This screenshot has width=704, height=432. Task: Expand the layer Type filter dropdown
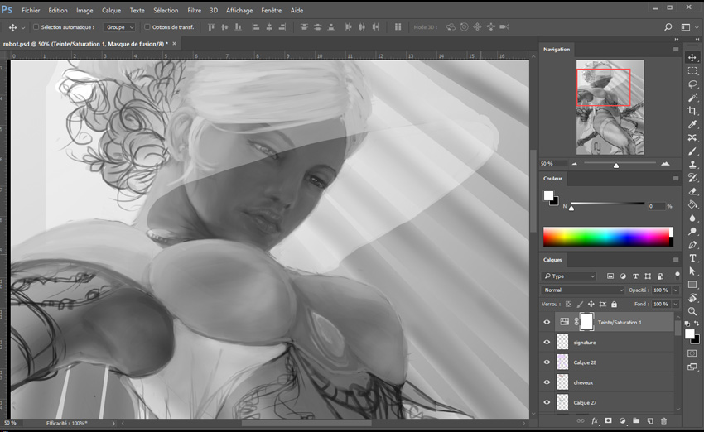tap(569, 276)
